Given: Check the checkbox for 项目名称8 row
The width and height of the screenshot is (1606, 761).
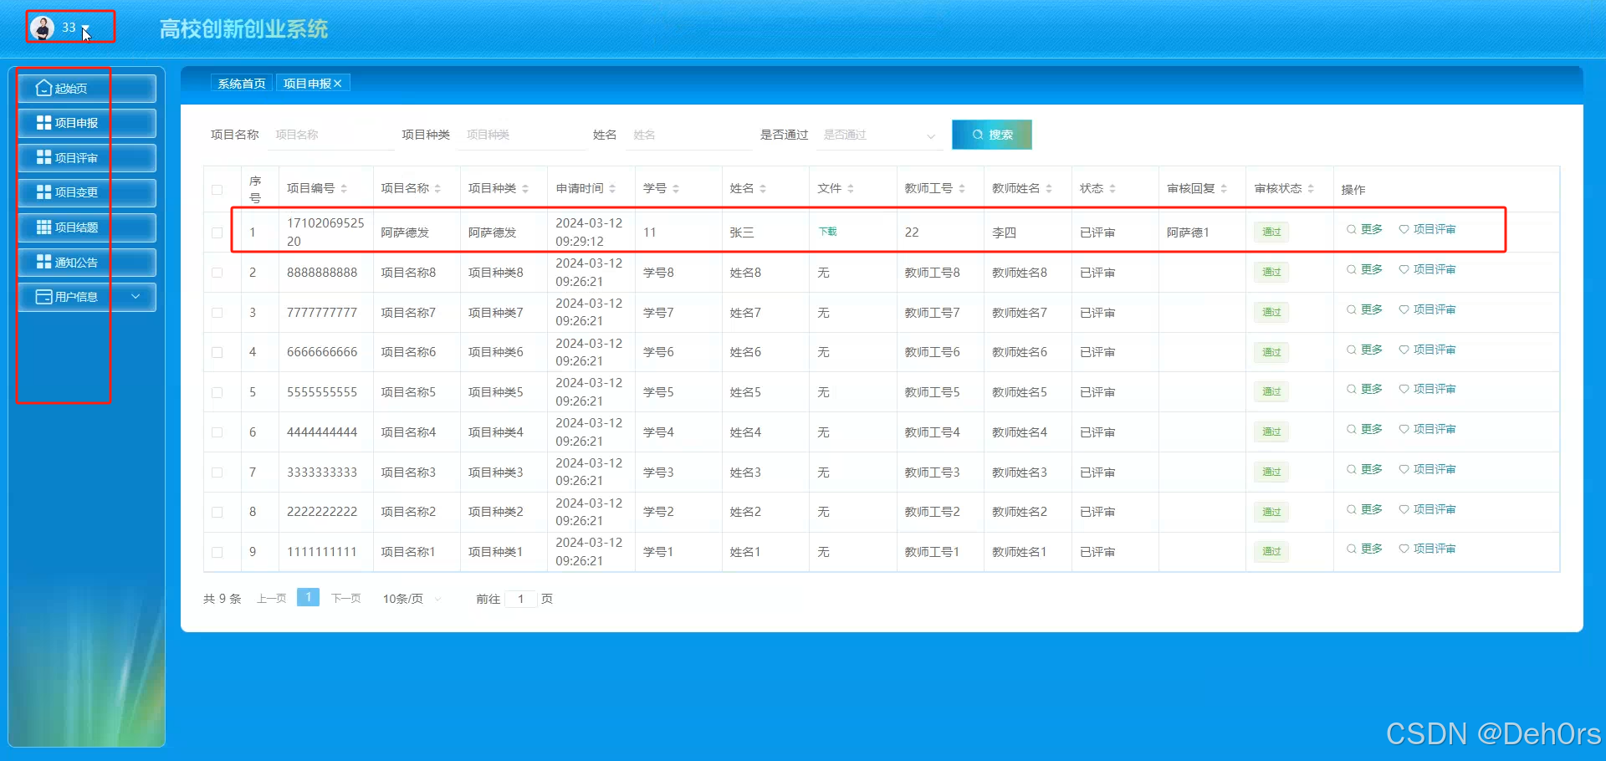Looking at the screenshot, I should point(217,273).
